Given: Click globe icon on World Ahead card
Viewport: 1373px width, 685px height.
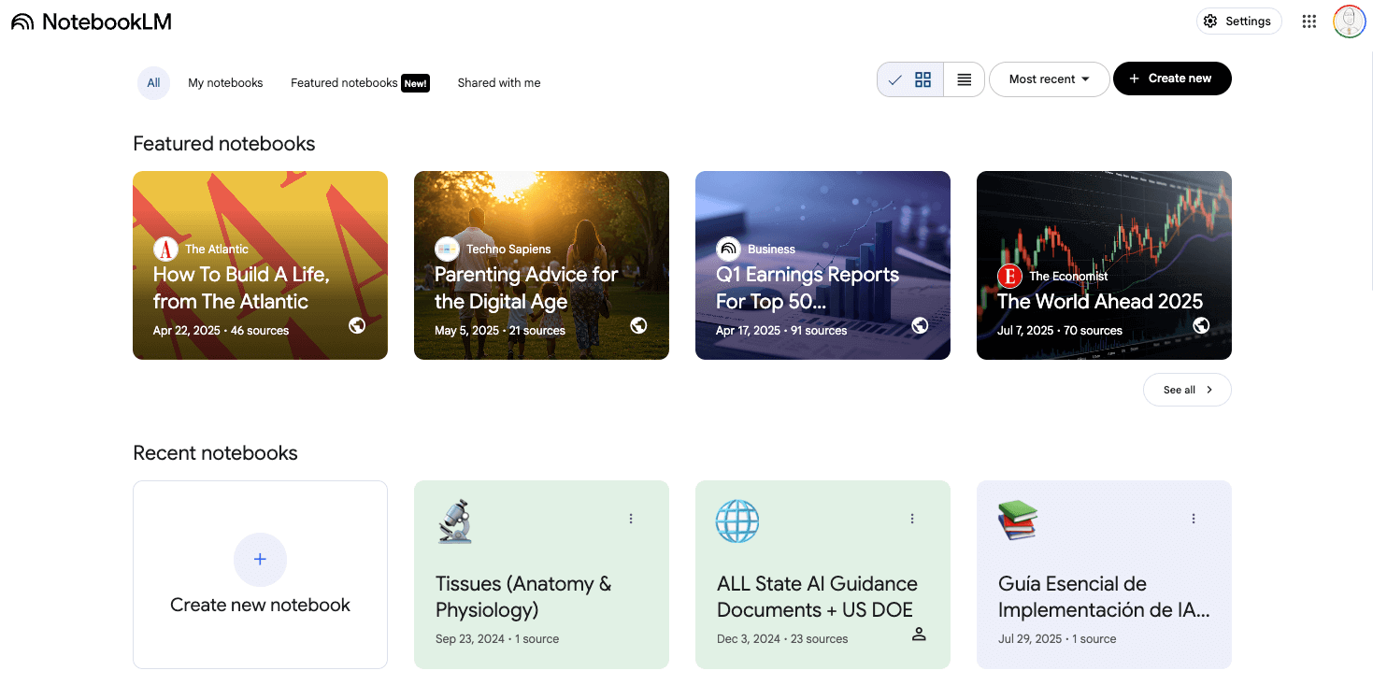Looking at the screenshot, I should tap(1201, 325).
